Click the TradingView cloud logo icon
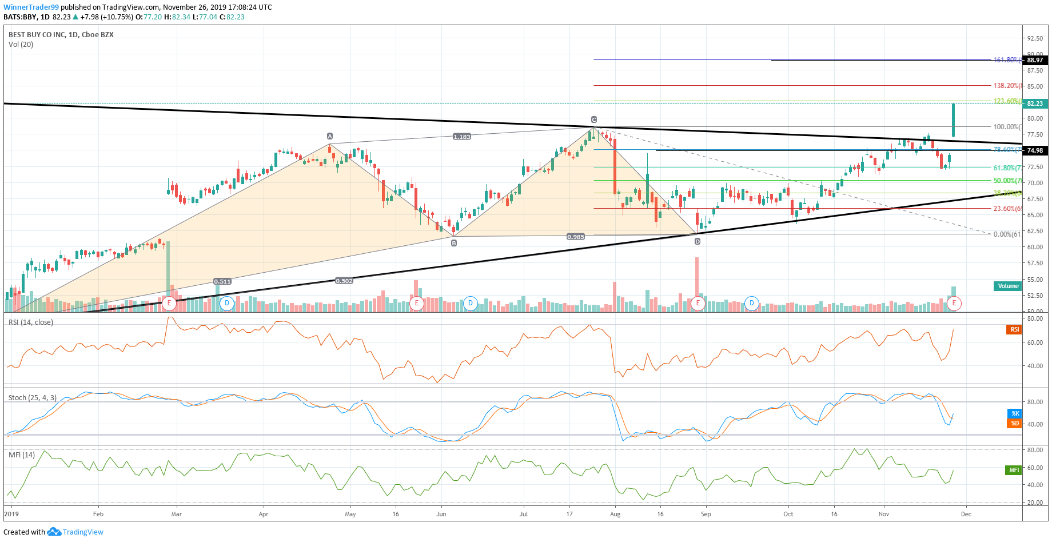Screen dimensions: 1052x542 (x=54, y=532)
